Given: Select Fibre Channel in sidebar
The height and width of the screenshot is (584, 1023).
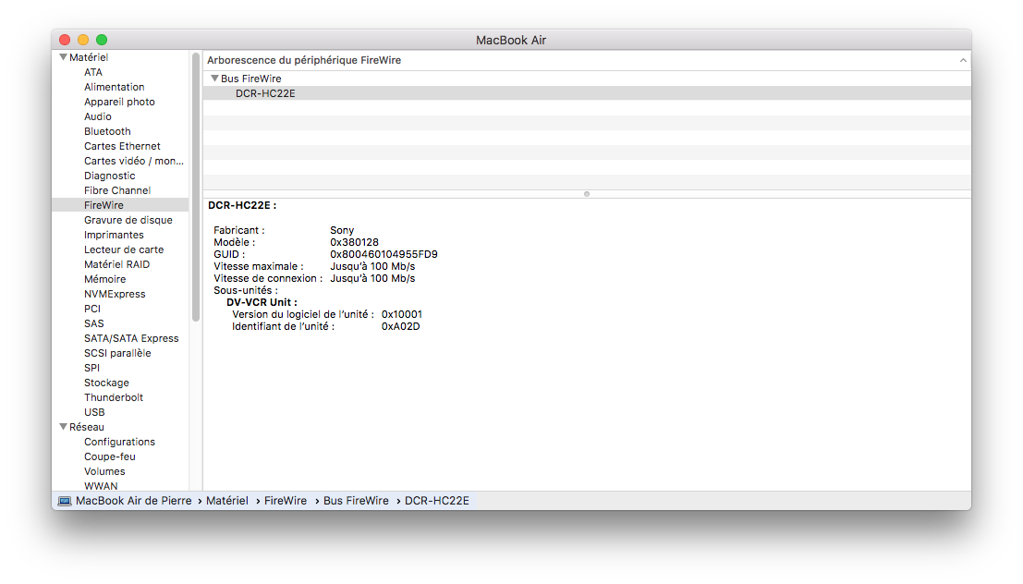Looking at the screenshot, I should [x=117, y=190].
